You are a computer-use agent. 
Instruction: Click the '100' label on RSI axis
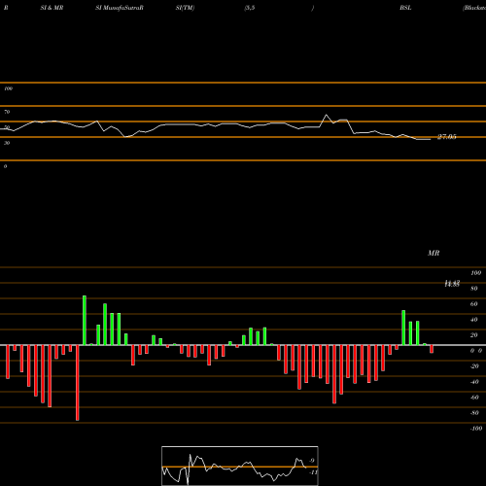(8, 88)
